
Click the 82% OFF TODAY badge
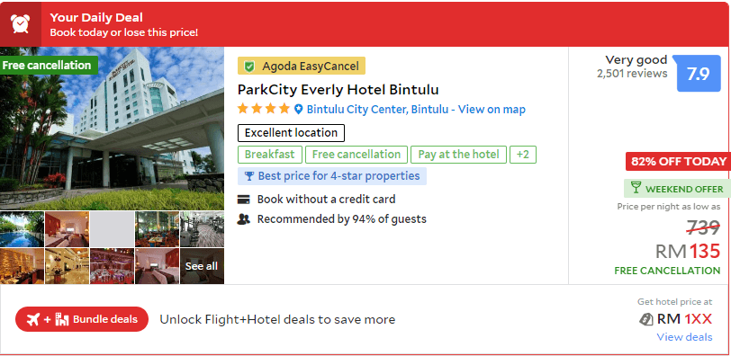pyautogui.click(x=678, y=162)
